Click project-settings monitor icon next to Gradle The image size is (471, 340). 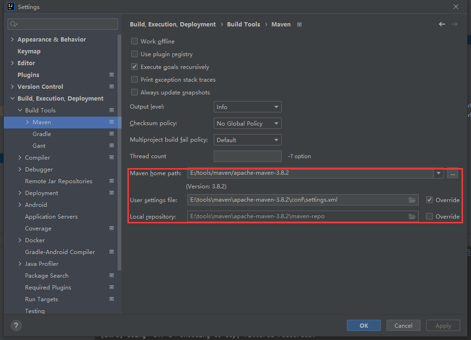pyautogui.click(x=111, y=134)
